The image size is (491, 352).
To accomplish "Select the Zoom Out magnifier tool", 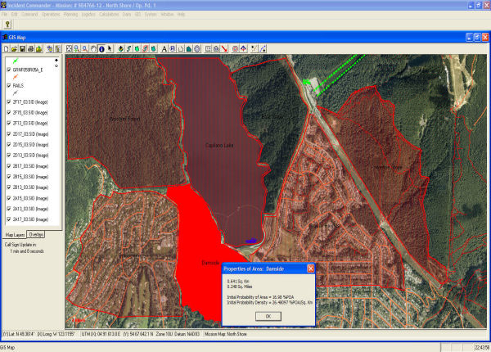I will [85, 49].
